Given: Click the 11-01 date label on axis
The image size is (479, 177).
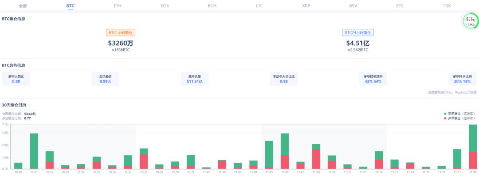Looking at the screenshot, I should (206, 173).
